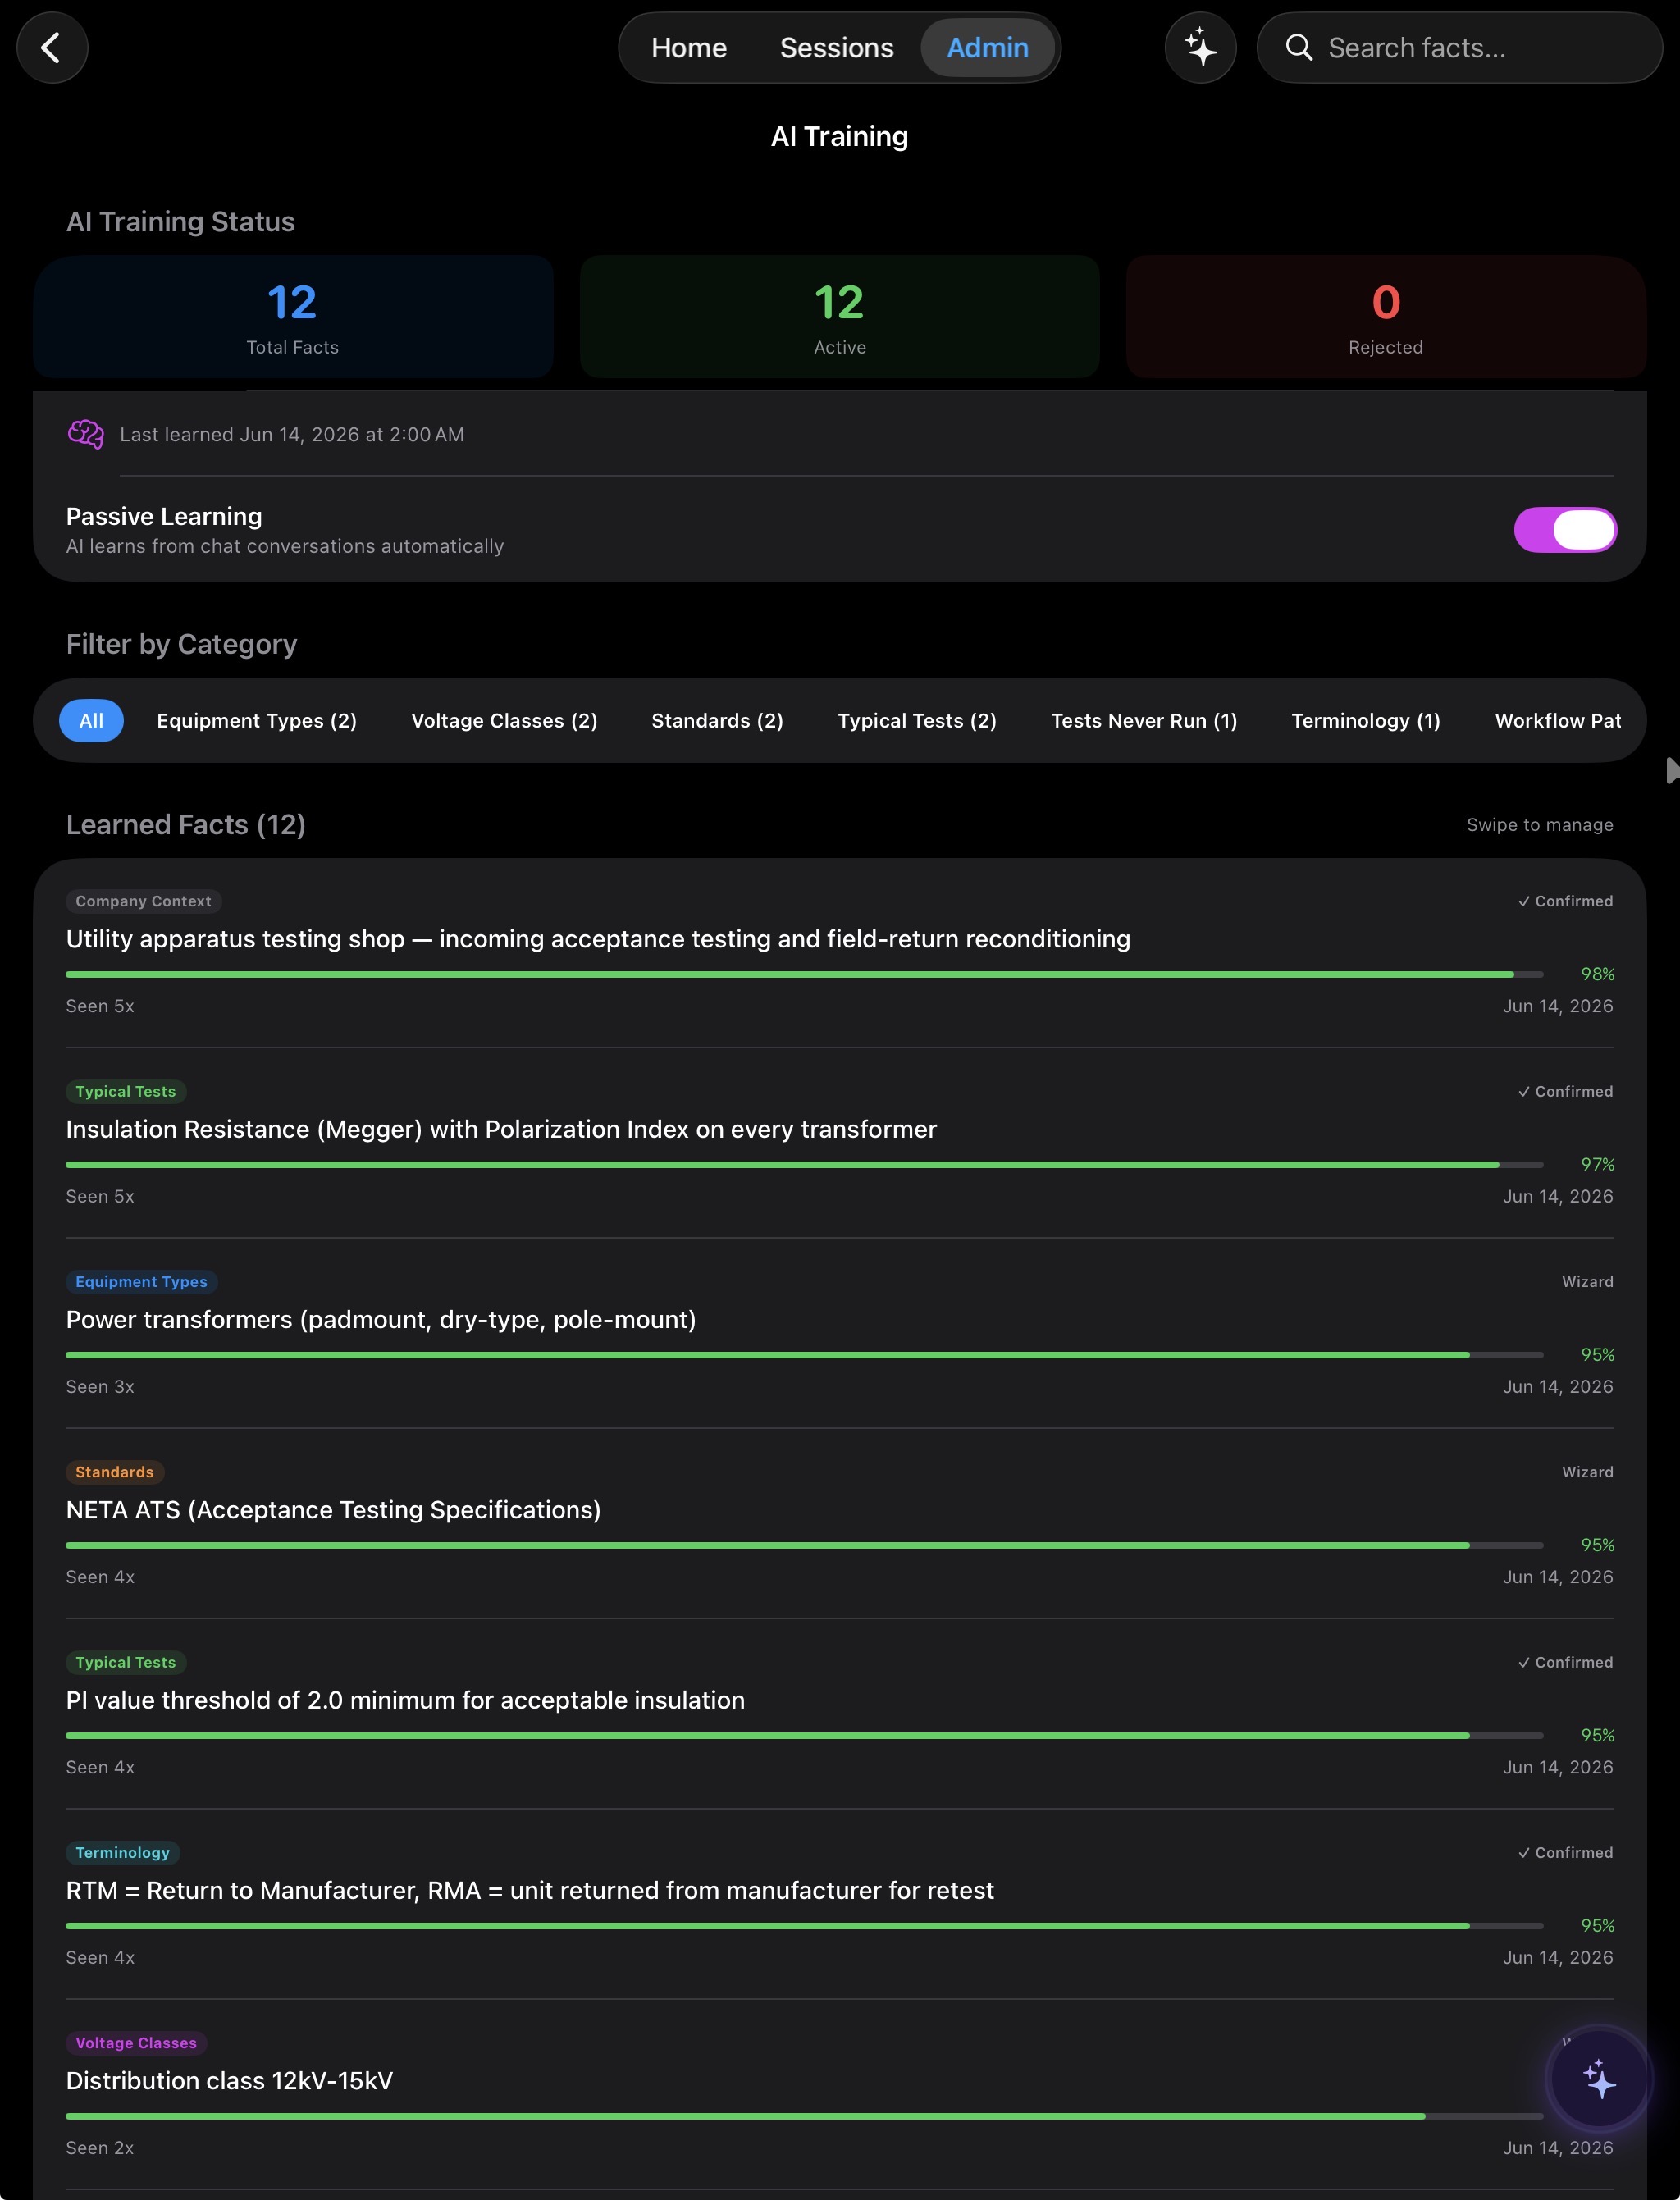Screen dimensions: 1680x2200
Task: Select the Admin tab
Action: coord(987,47)
